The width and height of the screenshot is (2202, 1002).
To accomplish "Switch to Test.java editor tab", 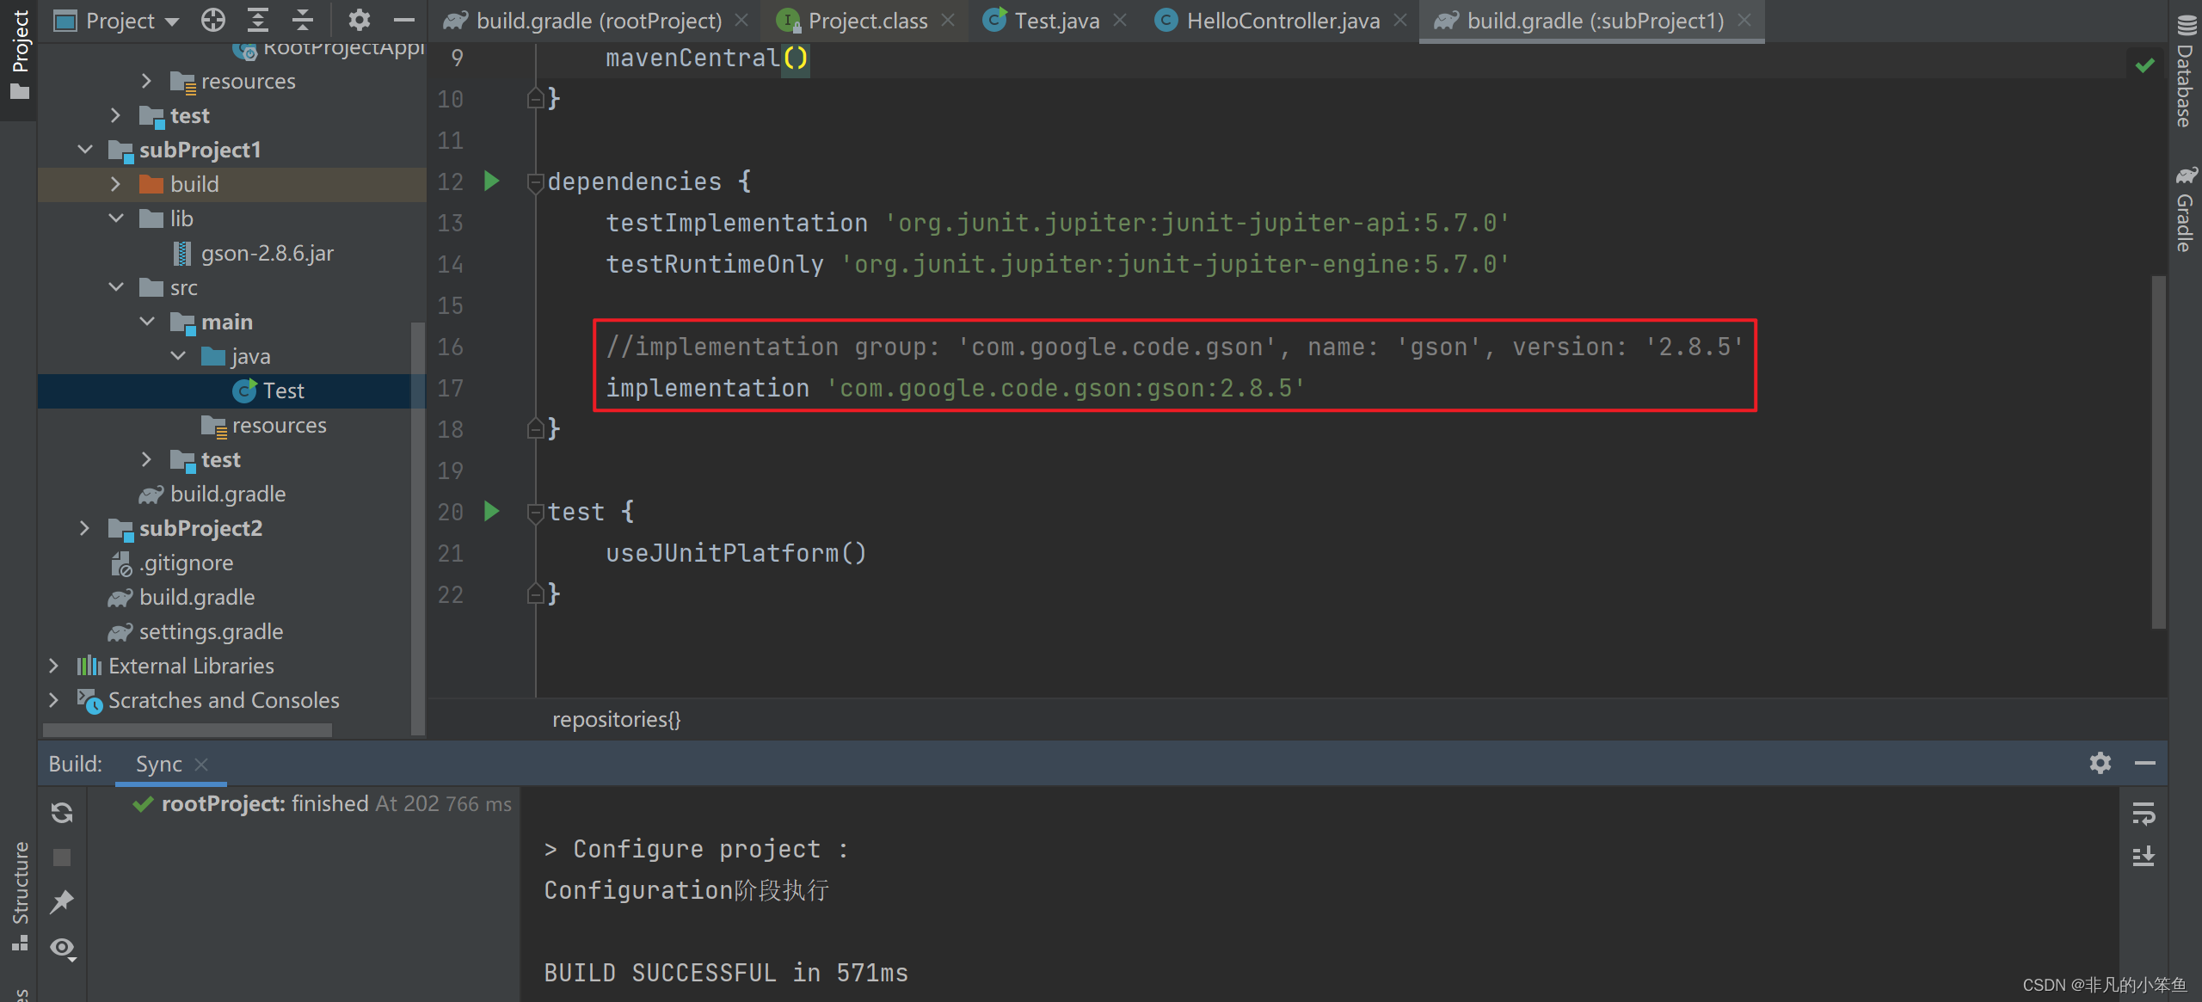I will pyautogui.click(x=1055, y=21).
